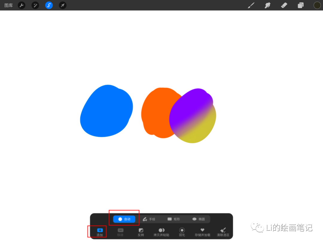Open the Actions wrench menu
323x242 pixels.
(22, 5)
